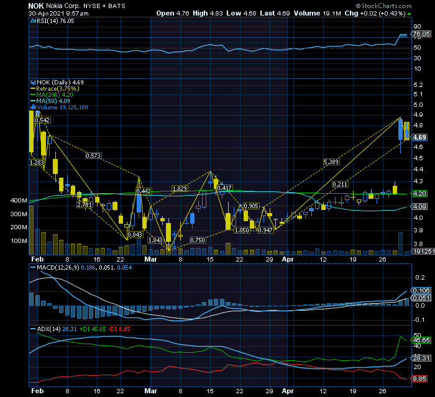Click the NOK (Daily) 4.69 legend entry
The height and width of the screenshot is (397, 435).
pos(60,83)
